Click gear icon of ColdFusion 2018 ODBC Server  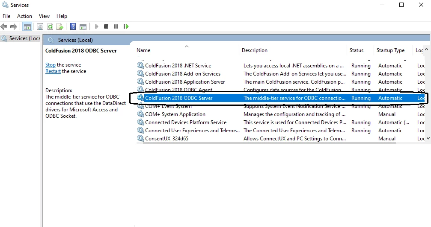[140, 98]
